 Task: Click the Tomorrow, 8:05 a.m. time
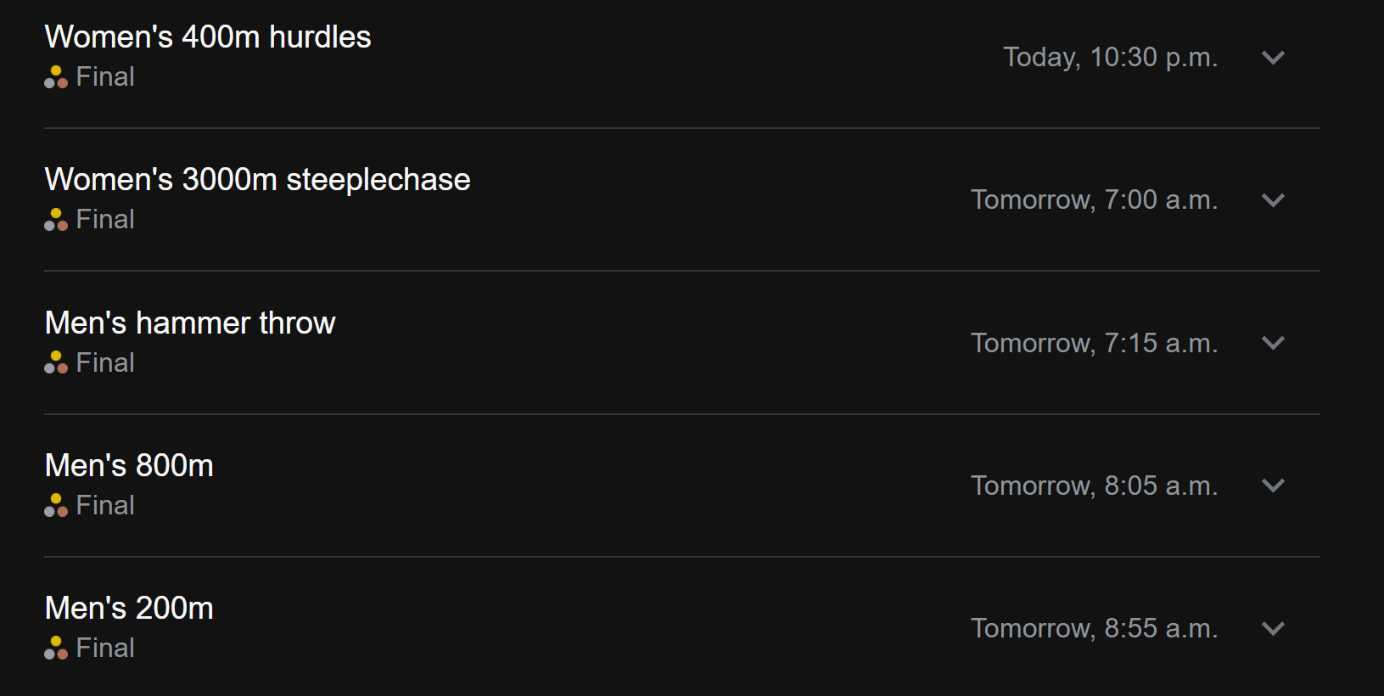coord(1094,486)
